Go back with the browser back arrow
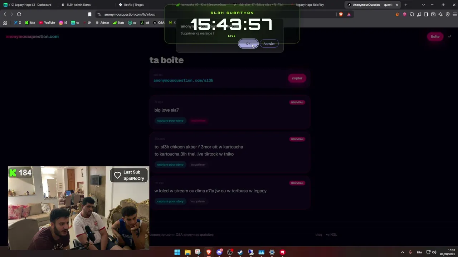 click(x=5, y=14)
